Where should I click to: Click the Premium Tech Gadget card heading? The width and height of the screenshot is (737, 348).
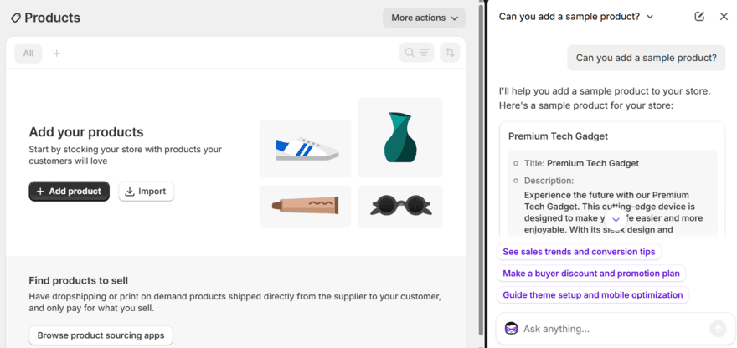point(558,136)
